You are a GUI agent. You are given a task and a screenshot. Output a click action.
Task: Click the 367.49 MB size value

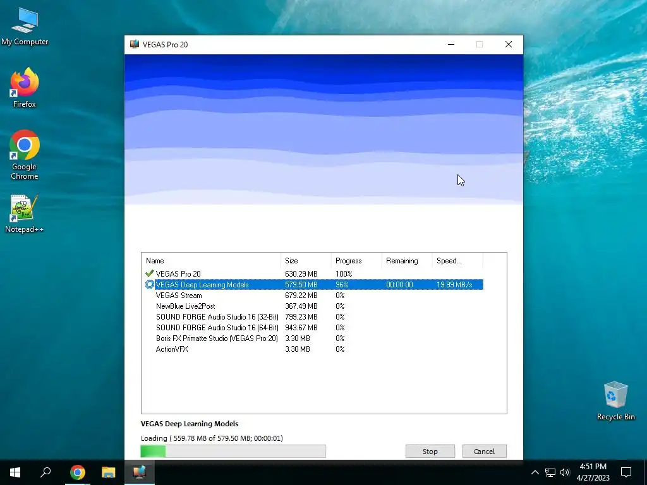click(x=301, y=306)
